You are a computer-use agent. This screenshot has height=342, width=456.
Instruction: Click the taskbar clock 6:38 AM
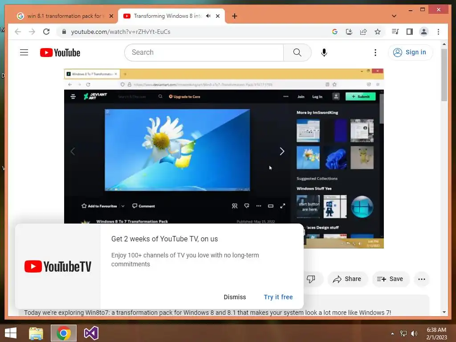[x=436, y=330]
